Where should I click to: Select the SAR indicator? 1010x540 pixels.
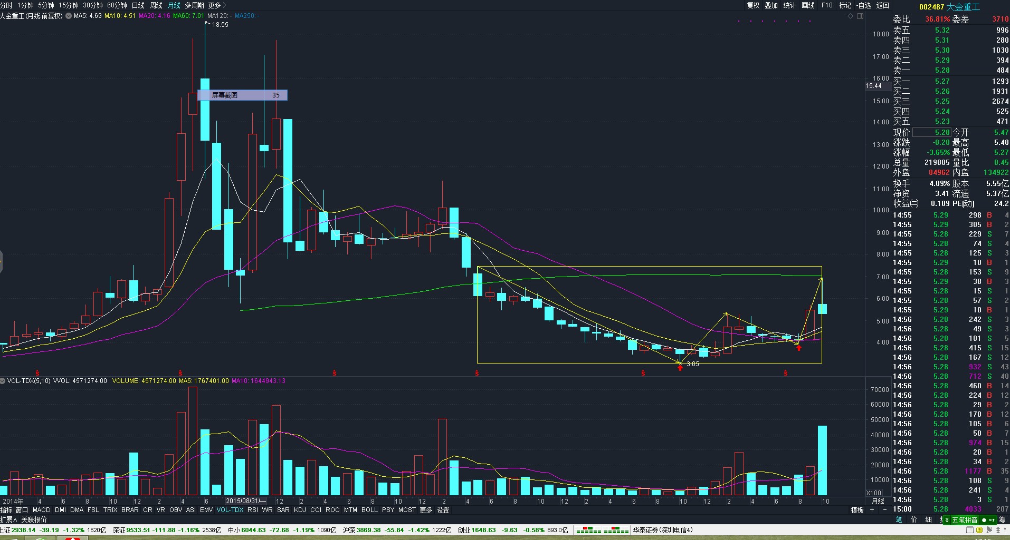tap(283, 510)
